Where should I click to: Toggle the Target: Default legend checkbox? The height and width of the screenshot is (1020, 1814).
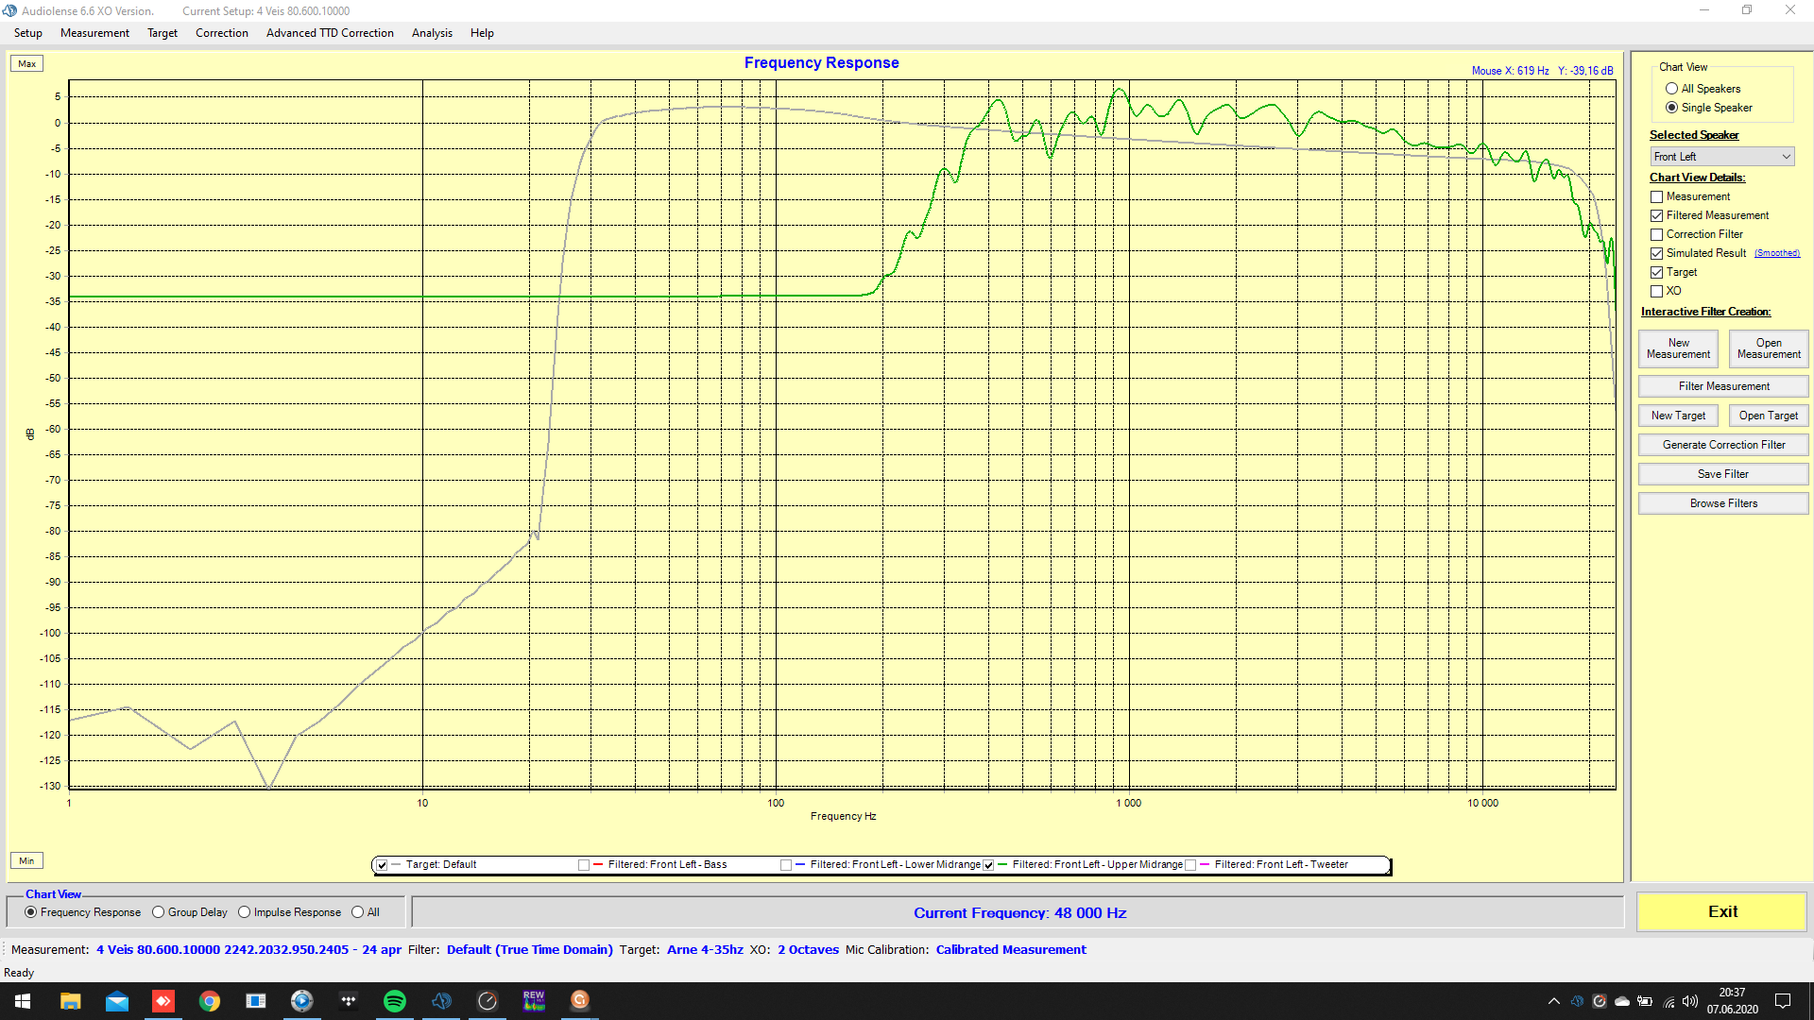(x=382, y=865)
